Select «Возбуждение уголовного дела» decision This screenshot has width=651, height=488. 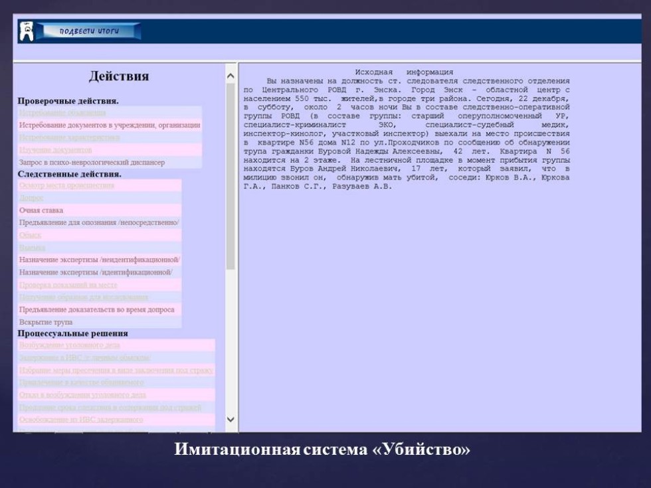(x=70, y=346)
